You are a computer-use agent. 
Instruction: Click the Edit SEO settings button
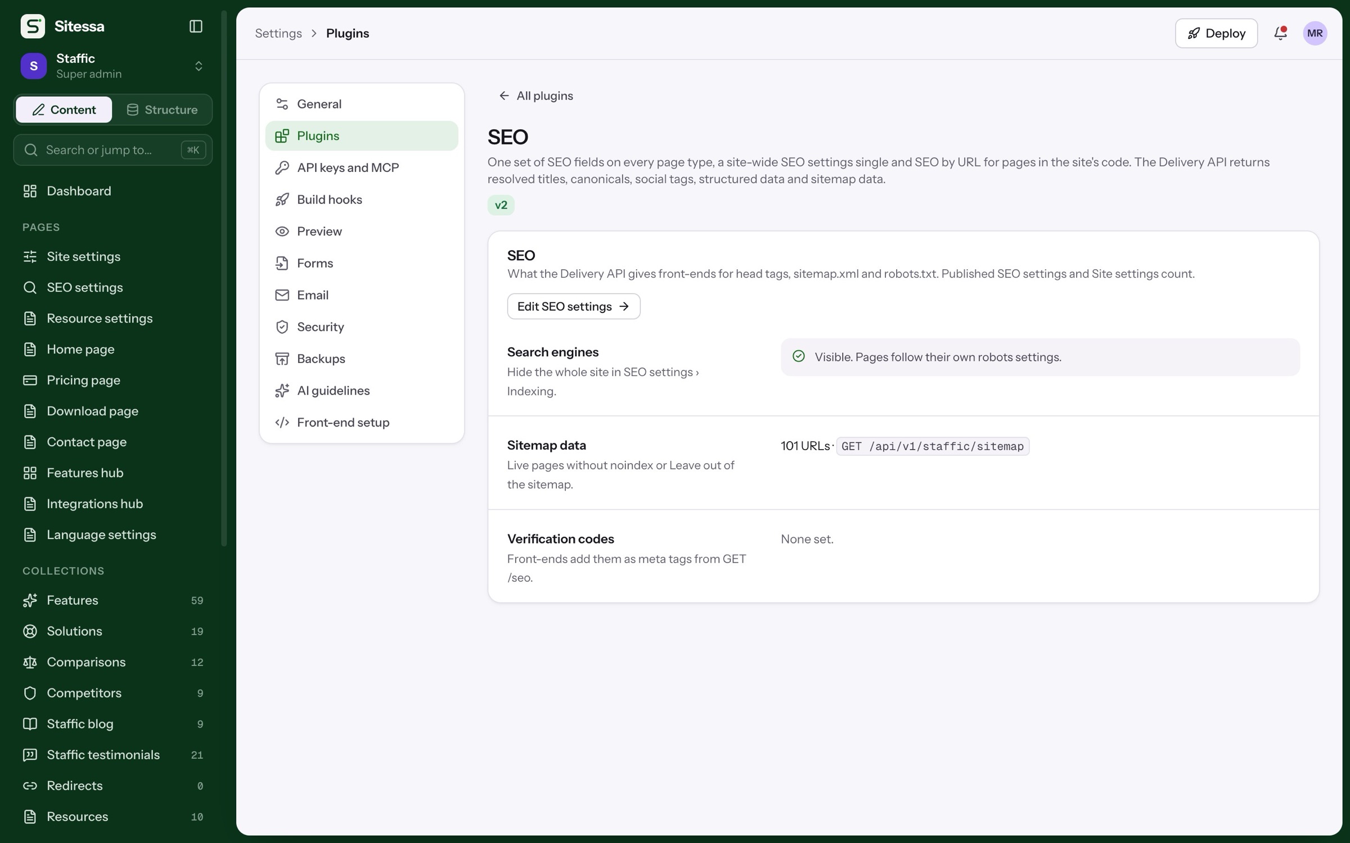[x=573, y=306]
